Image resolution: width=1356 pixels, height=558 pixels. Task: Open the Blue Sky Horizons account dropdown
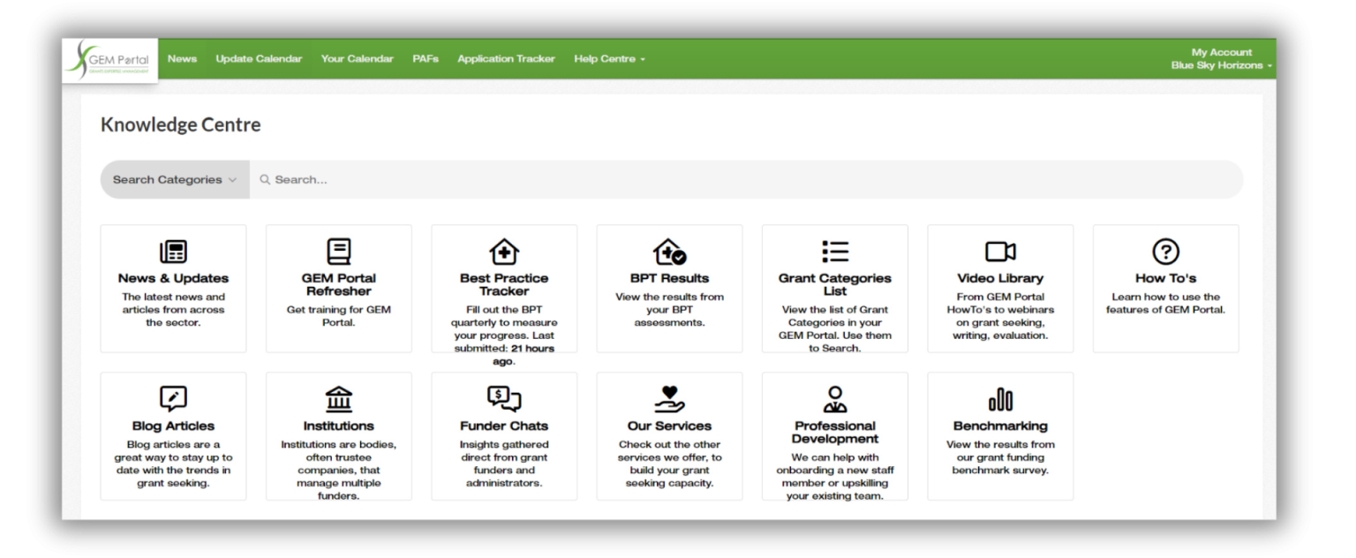pos(1220,65)
